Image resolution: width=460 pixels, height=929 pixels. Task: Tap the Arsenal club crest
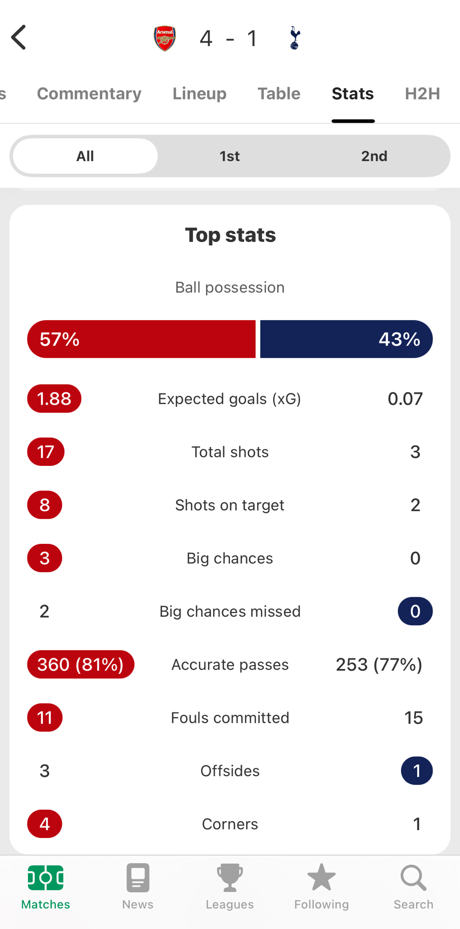pyautogui.click(x=165, y=38)
